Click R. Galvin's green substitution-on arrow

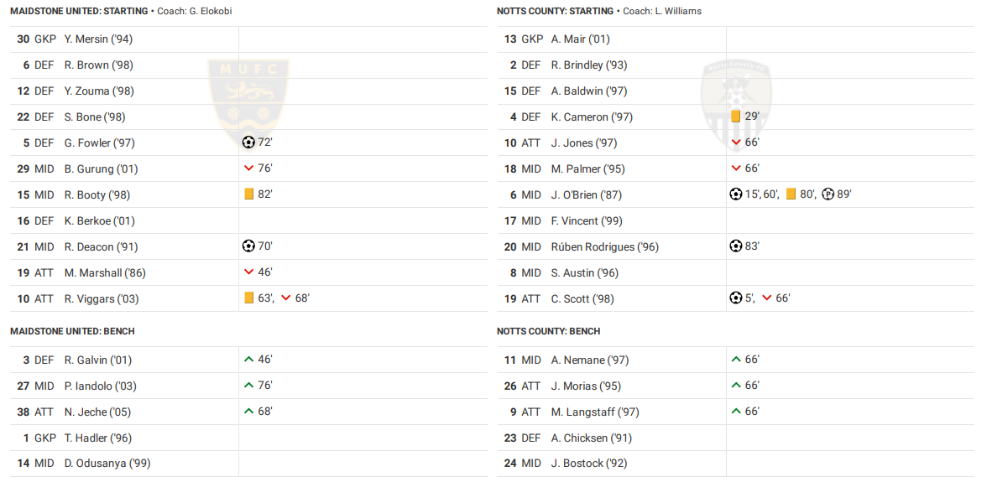[x=248, y=360]
